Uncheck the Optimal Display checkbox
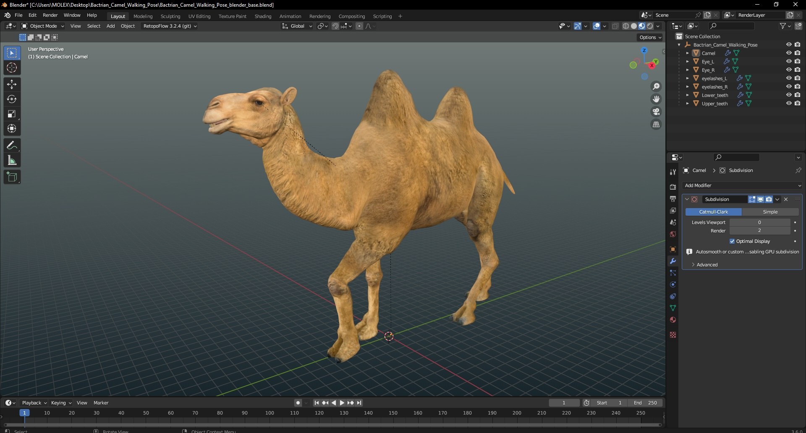Viewport: 806px width, 433px height. click(732, 241)
